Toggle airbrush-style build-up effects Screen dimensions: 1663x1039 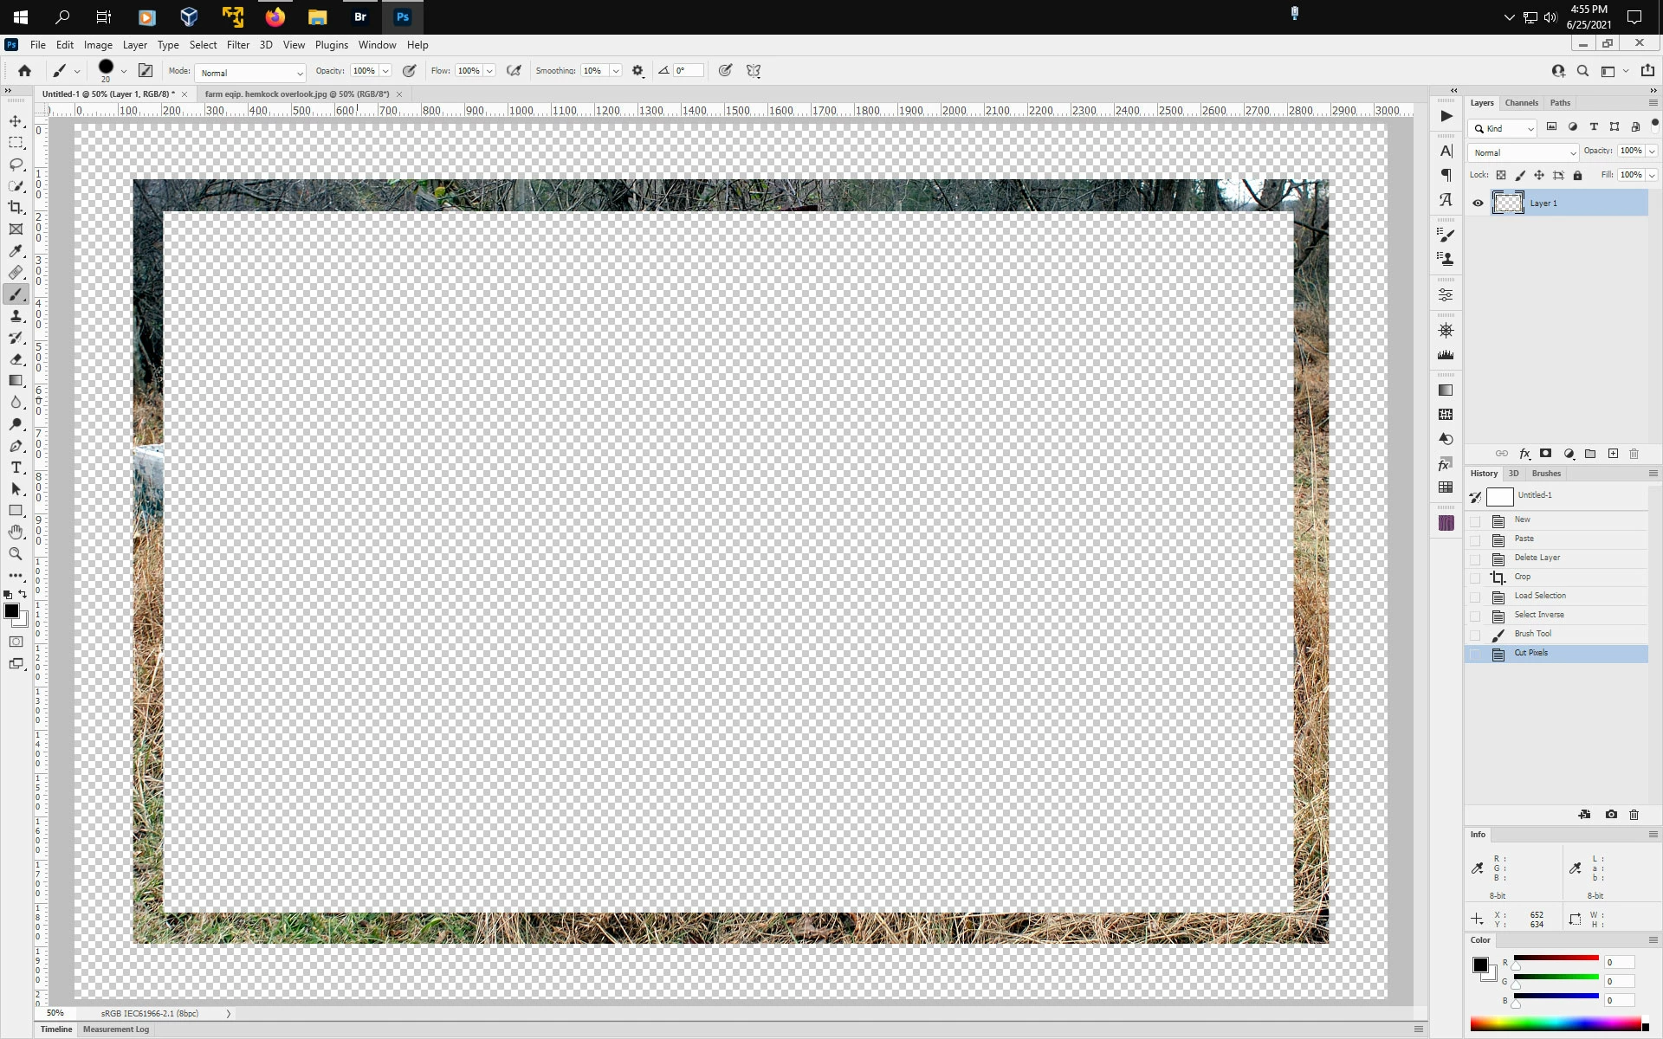tap(514, 71)
